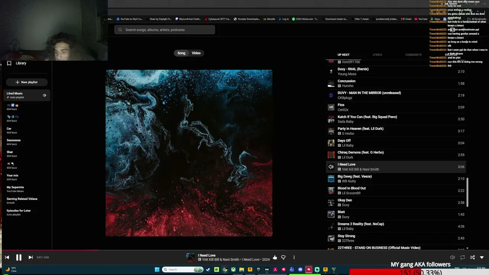
Task: Click the song progress bar
Action: coord(244,251)
